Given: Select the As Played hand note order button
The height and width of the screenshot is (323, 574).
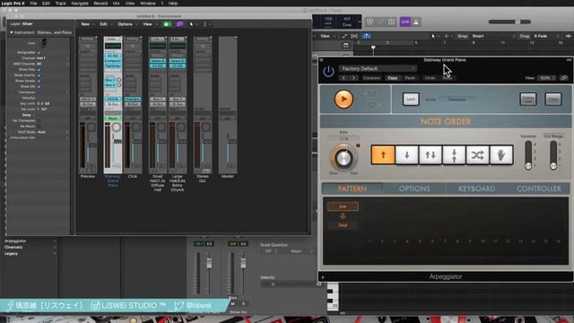Looking at the screenshot, I should click(x=501, y=155).
